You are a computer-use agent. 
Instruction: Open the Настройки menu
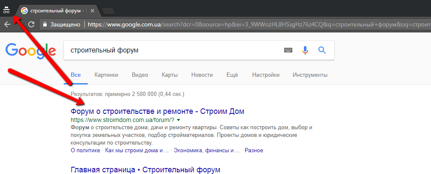click(265, 75)
